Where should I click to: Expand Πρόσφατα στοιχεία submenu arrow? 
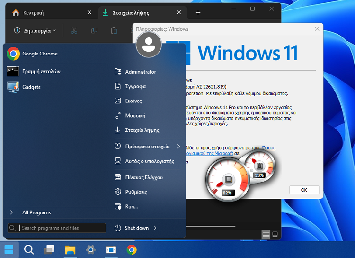pos(178,147)
